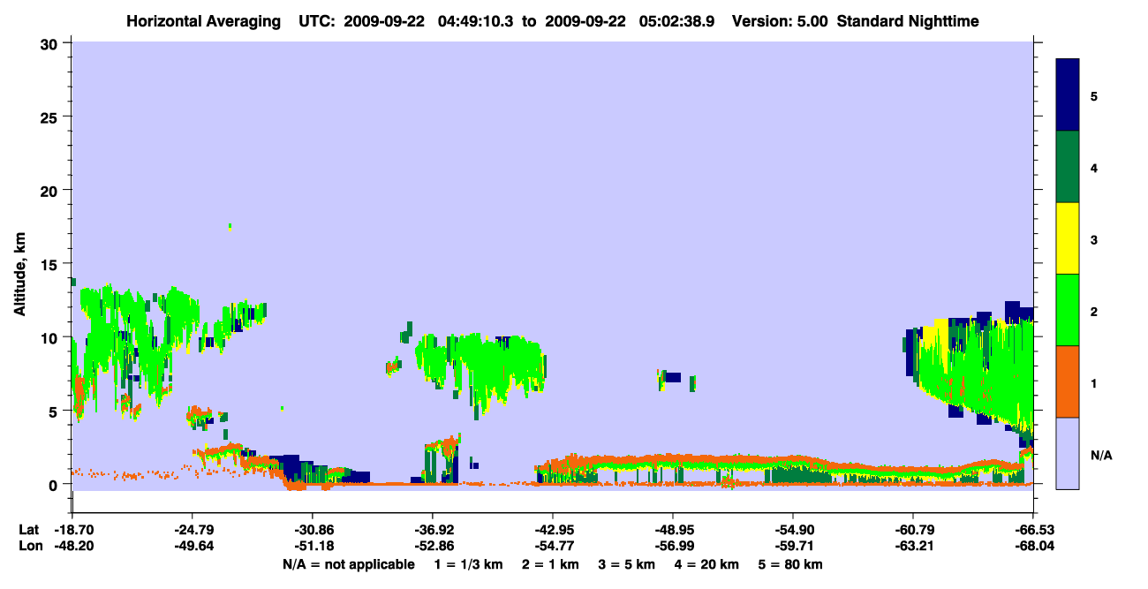1148x589 pixels.
Task: Click the longitude value '-51.18'
Action: pyautogui.click(x=313, y=546)
